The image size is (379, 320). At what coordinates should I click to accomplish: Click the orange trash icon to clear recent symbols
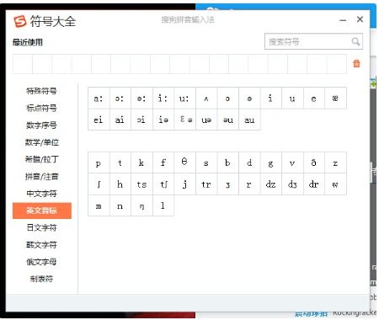(x=356, y=63)
